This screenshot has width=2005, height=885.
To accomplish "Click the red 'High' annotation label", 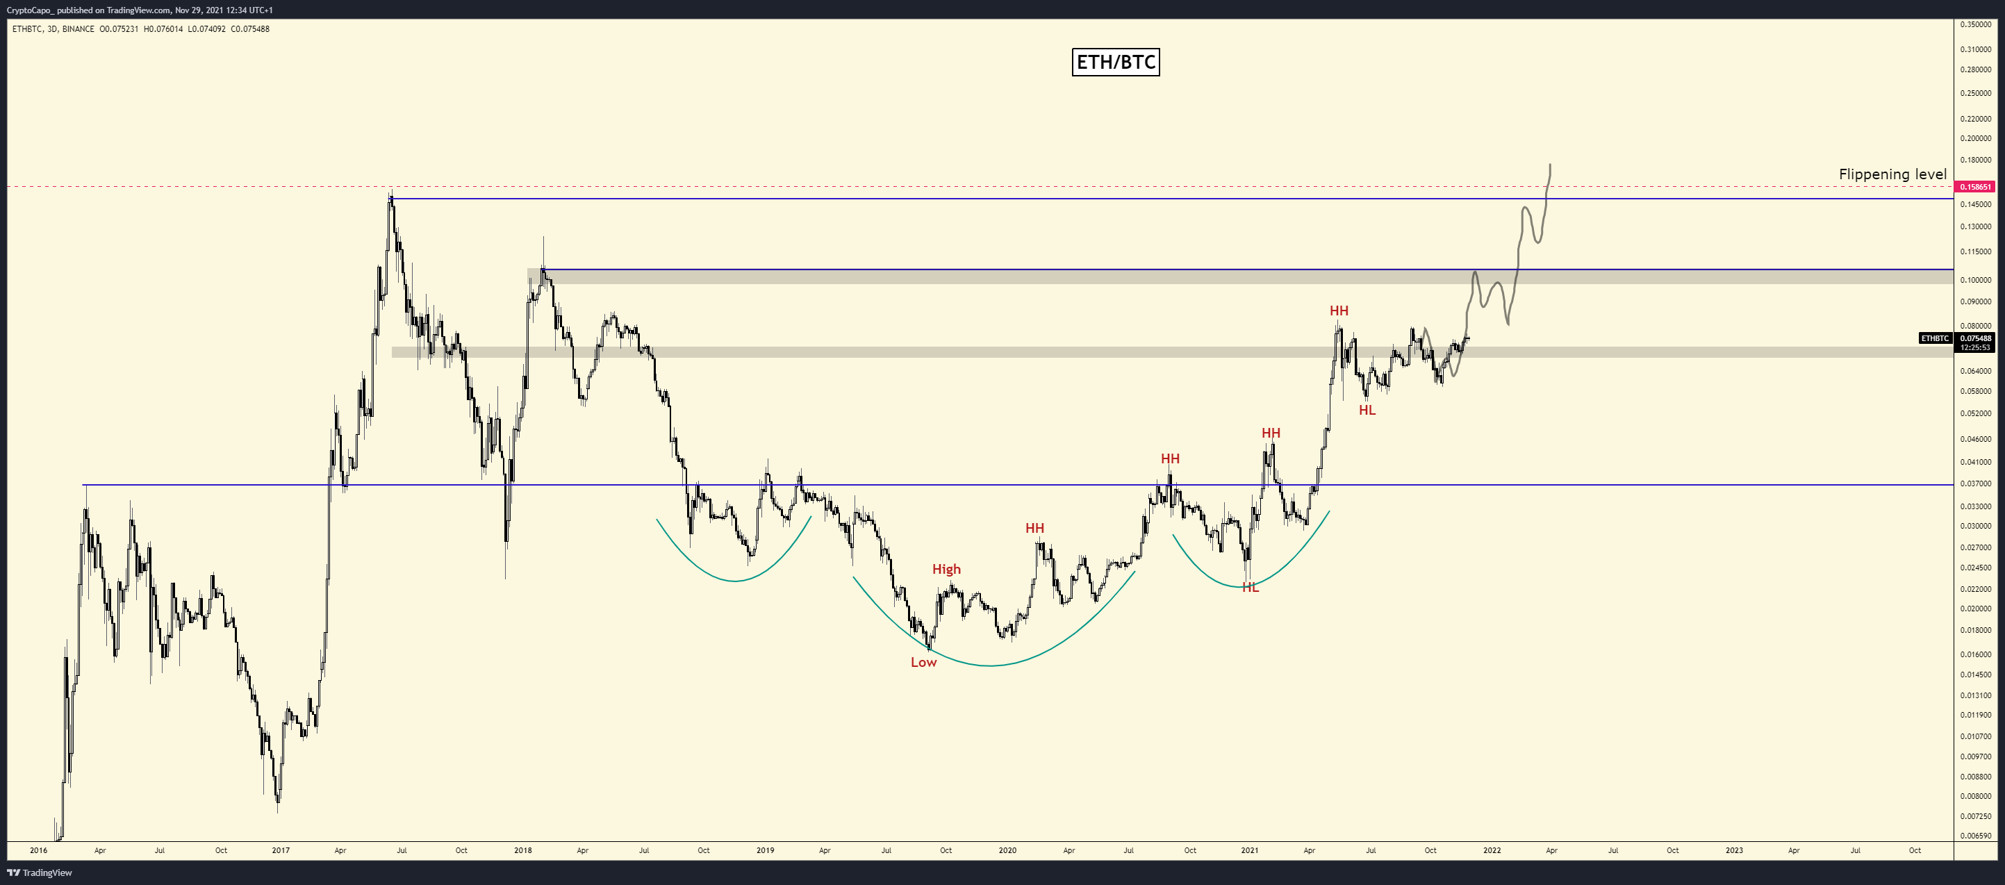I will point(946,569).
